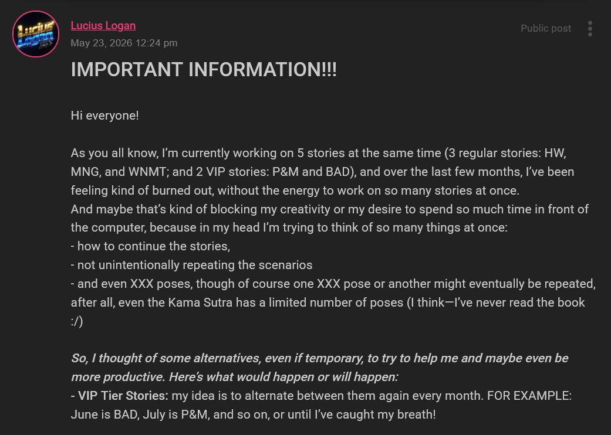Click the line starting feeling kind of burned out
The height and width of the screenshot is (435, 611).
tap(295, 191)
